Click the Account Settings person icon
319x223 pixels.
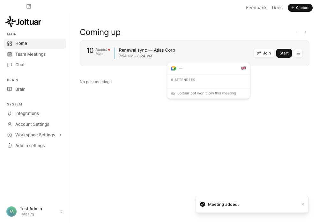click(x=10, y=124)
